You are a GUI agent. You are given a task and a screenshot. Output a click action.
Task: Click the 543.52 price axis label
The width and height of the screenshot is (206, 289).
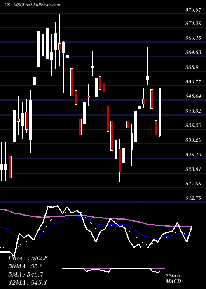193,111
